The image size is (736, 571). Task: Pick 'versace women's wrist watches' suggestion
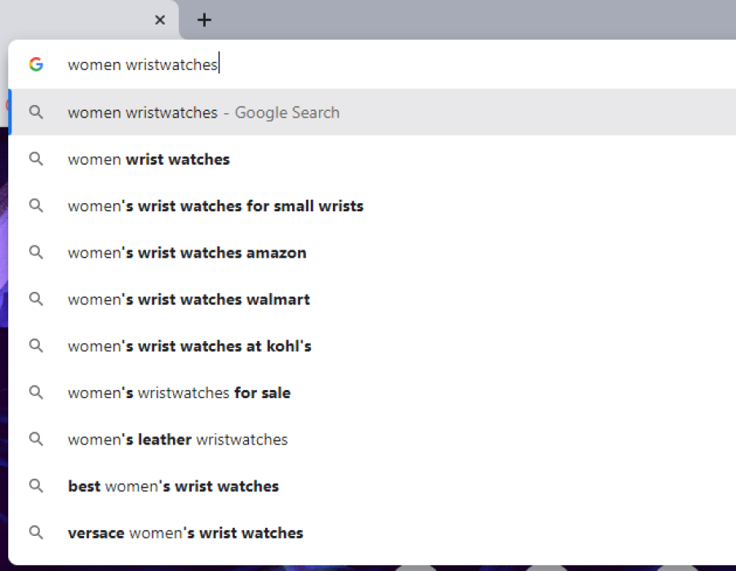(372, 533)
